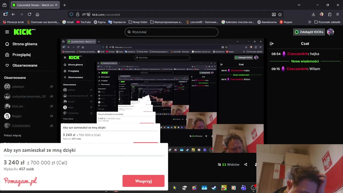The width and height of the screenshot is (343, 193).
Task: Collapse the Czat panel with arrow icon
Action: coord(271,44)
